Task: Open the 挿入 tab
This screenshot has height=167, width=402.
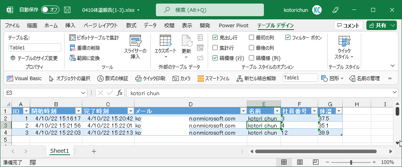Action: pyautogui.click(x=70, y=25)
